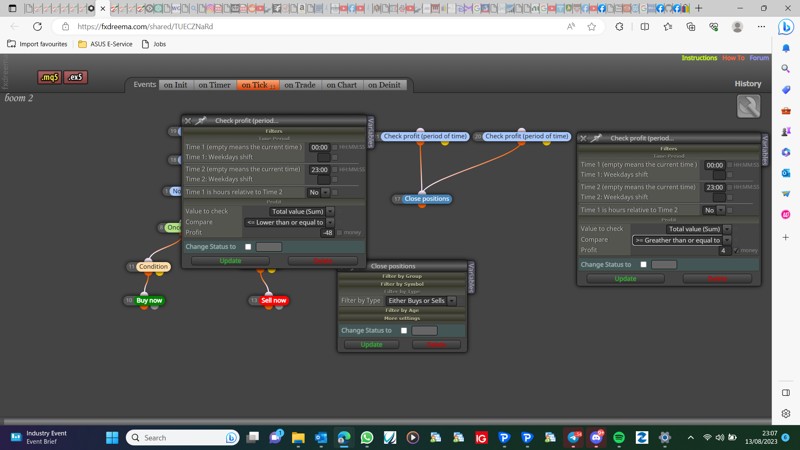Image resolution: width=800 pixels, height=450 pixels.
Task: Enable Change Status checkbox in Profit 4 panel
Action: 644,265
